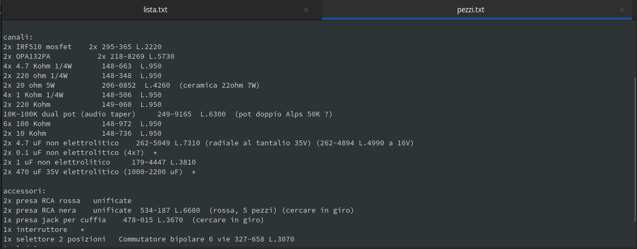
Task: Click part number '179-4447'
Action: [149, 162]
